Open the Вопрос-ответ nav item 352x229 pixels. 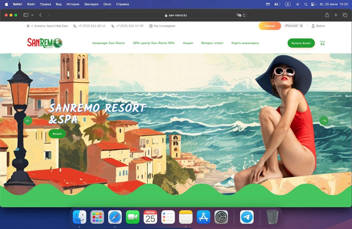click(x=212, y=43)
